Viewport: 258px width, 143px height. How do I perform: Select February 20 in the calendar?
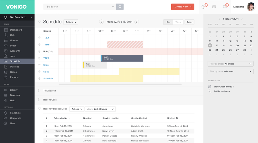tap(237, 45)
